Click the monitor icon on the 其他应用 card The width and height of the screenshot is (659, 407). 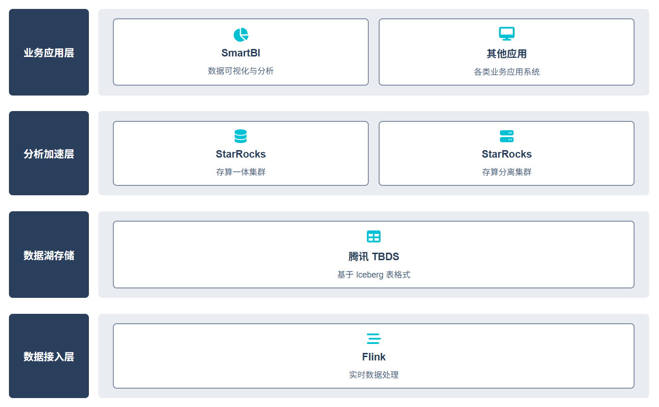pyautogui.click(x=506, y=33)
